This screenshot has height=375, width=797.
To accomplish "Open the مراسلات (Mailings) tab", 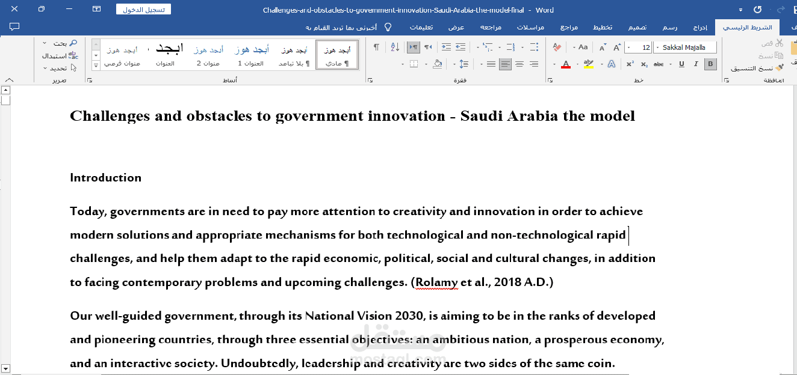I will (x=530, y=28).
